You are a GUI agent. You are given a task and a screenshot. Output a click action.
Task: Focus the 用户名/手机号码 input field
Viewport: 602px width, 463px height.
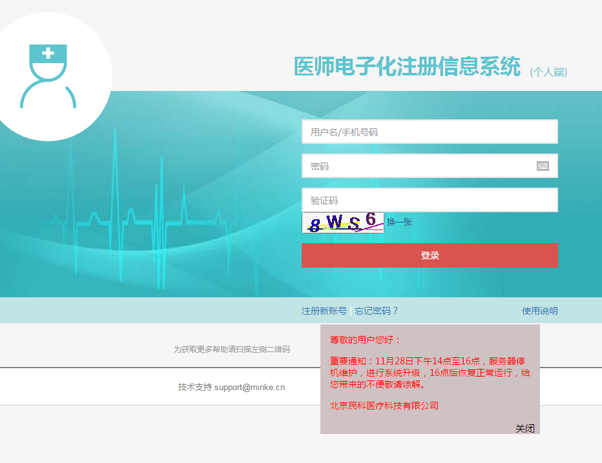[x=430, y=132]
